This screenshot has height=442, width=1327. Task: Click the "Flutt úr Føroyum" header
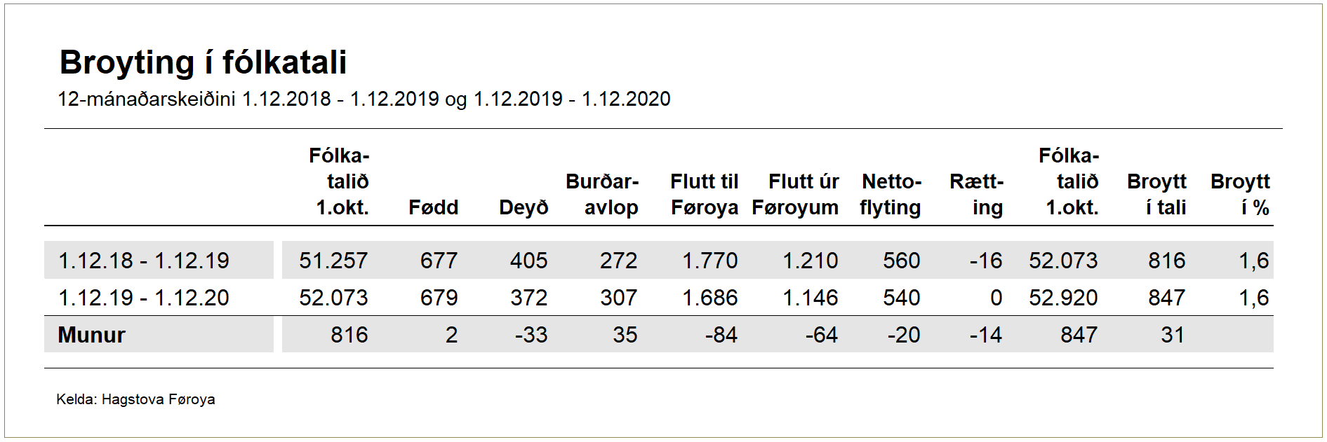click(x=795, y=195)
